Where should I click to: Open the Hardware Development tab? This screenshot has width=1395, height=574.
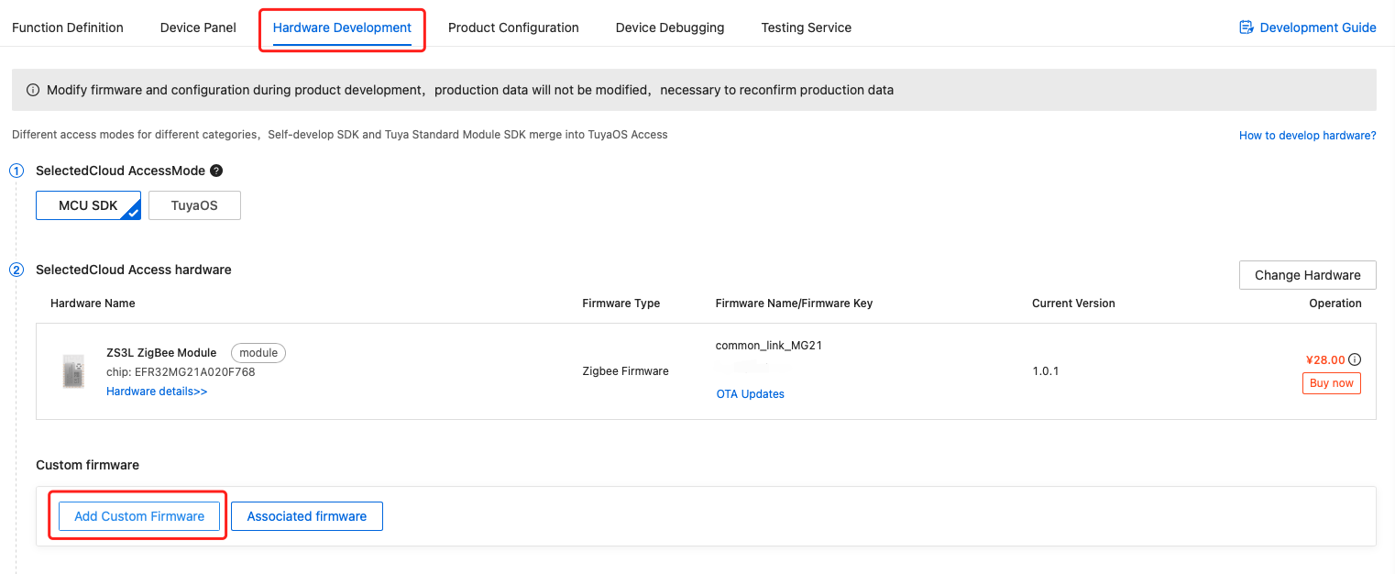[342, 28]
